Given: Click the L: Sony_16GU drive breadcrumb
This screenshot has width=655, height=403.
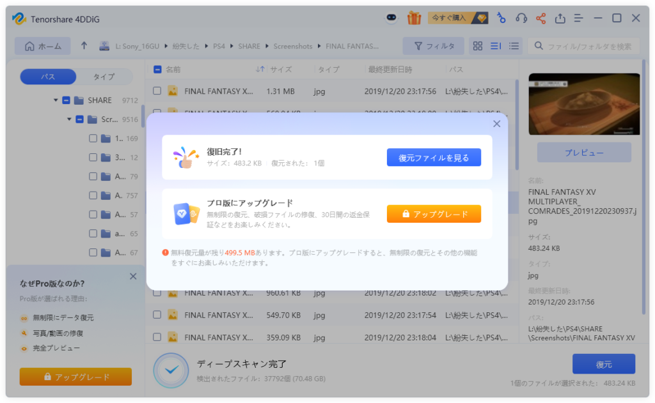Looking at the screenshot, I should (137, 47).
